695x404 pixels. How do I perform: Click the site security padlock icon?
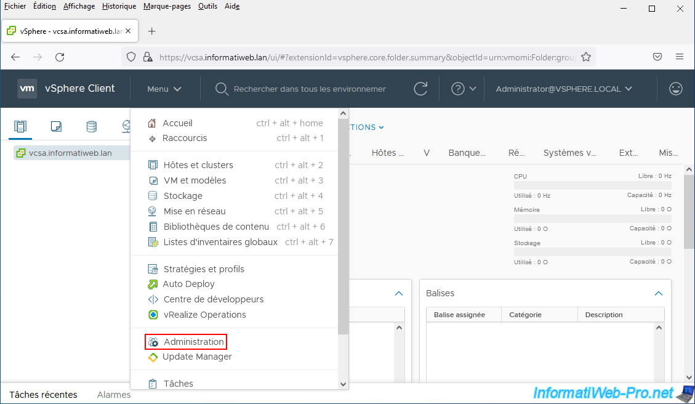[148, 57]
